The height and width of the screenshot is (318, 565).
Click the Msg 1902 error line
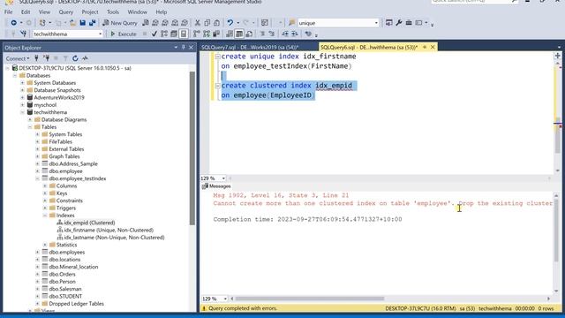tap(281, 195)
